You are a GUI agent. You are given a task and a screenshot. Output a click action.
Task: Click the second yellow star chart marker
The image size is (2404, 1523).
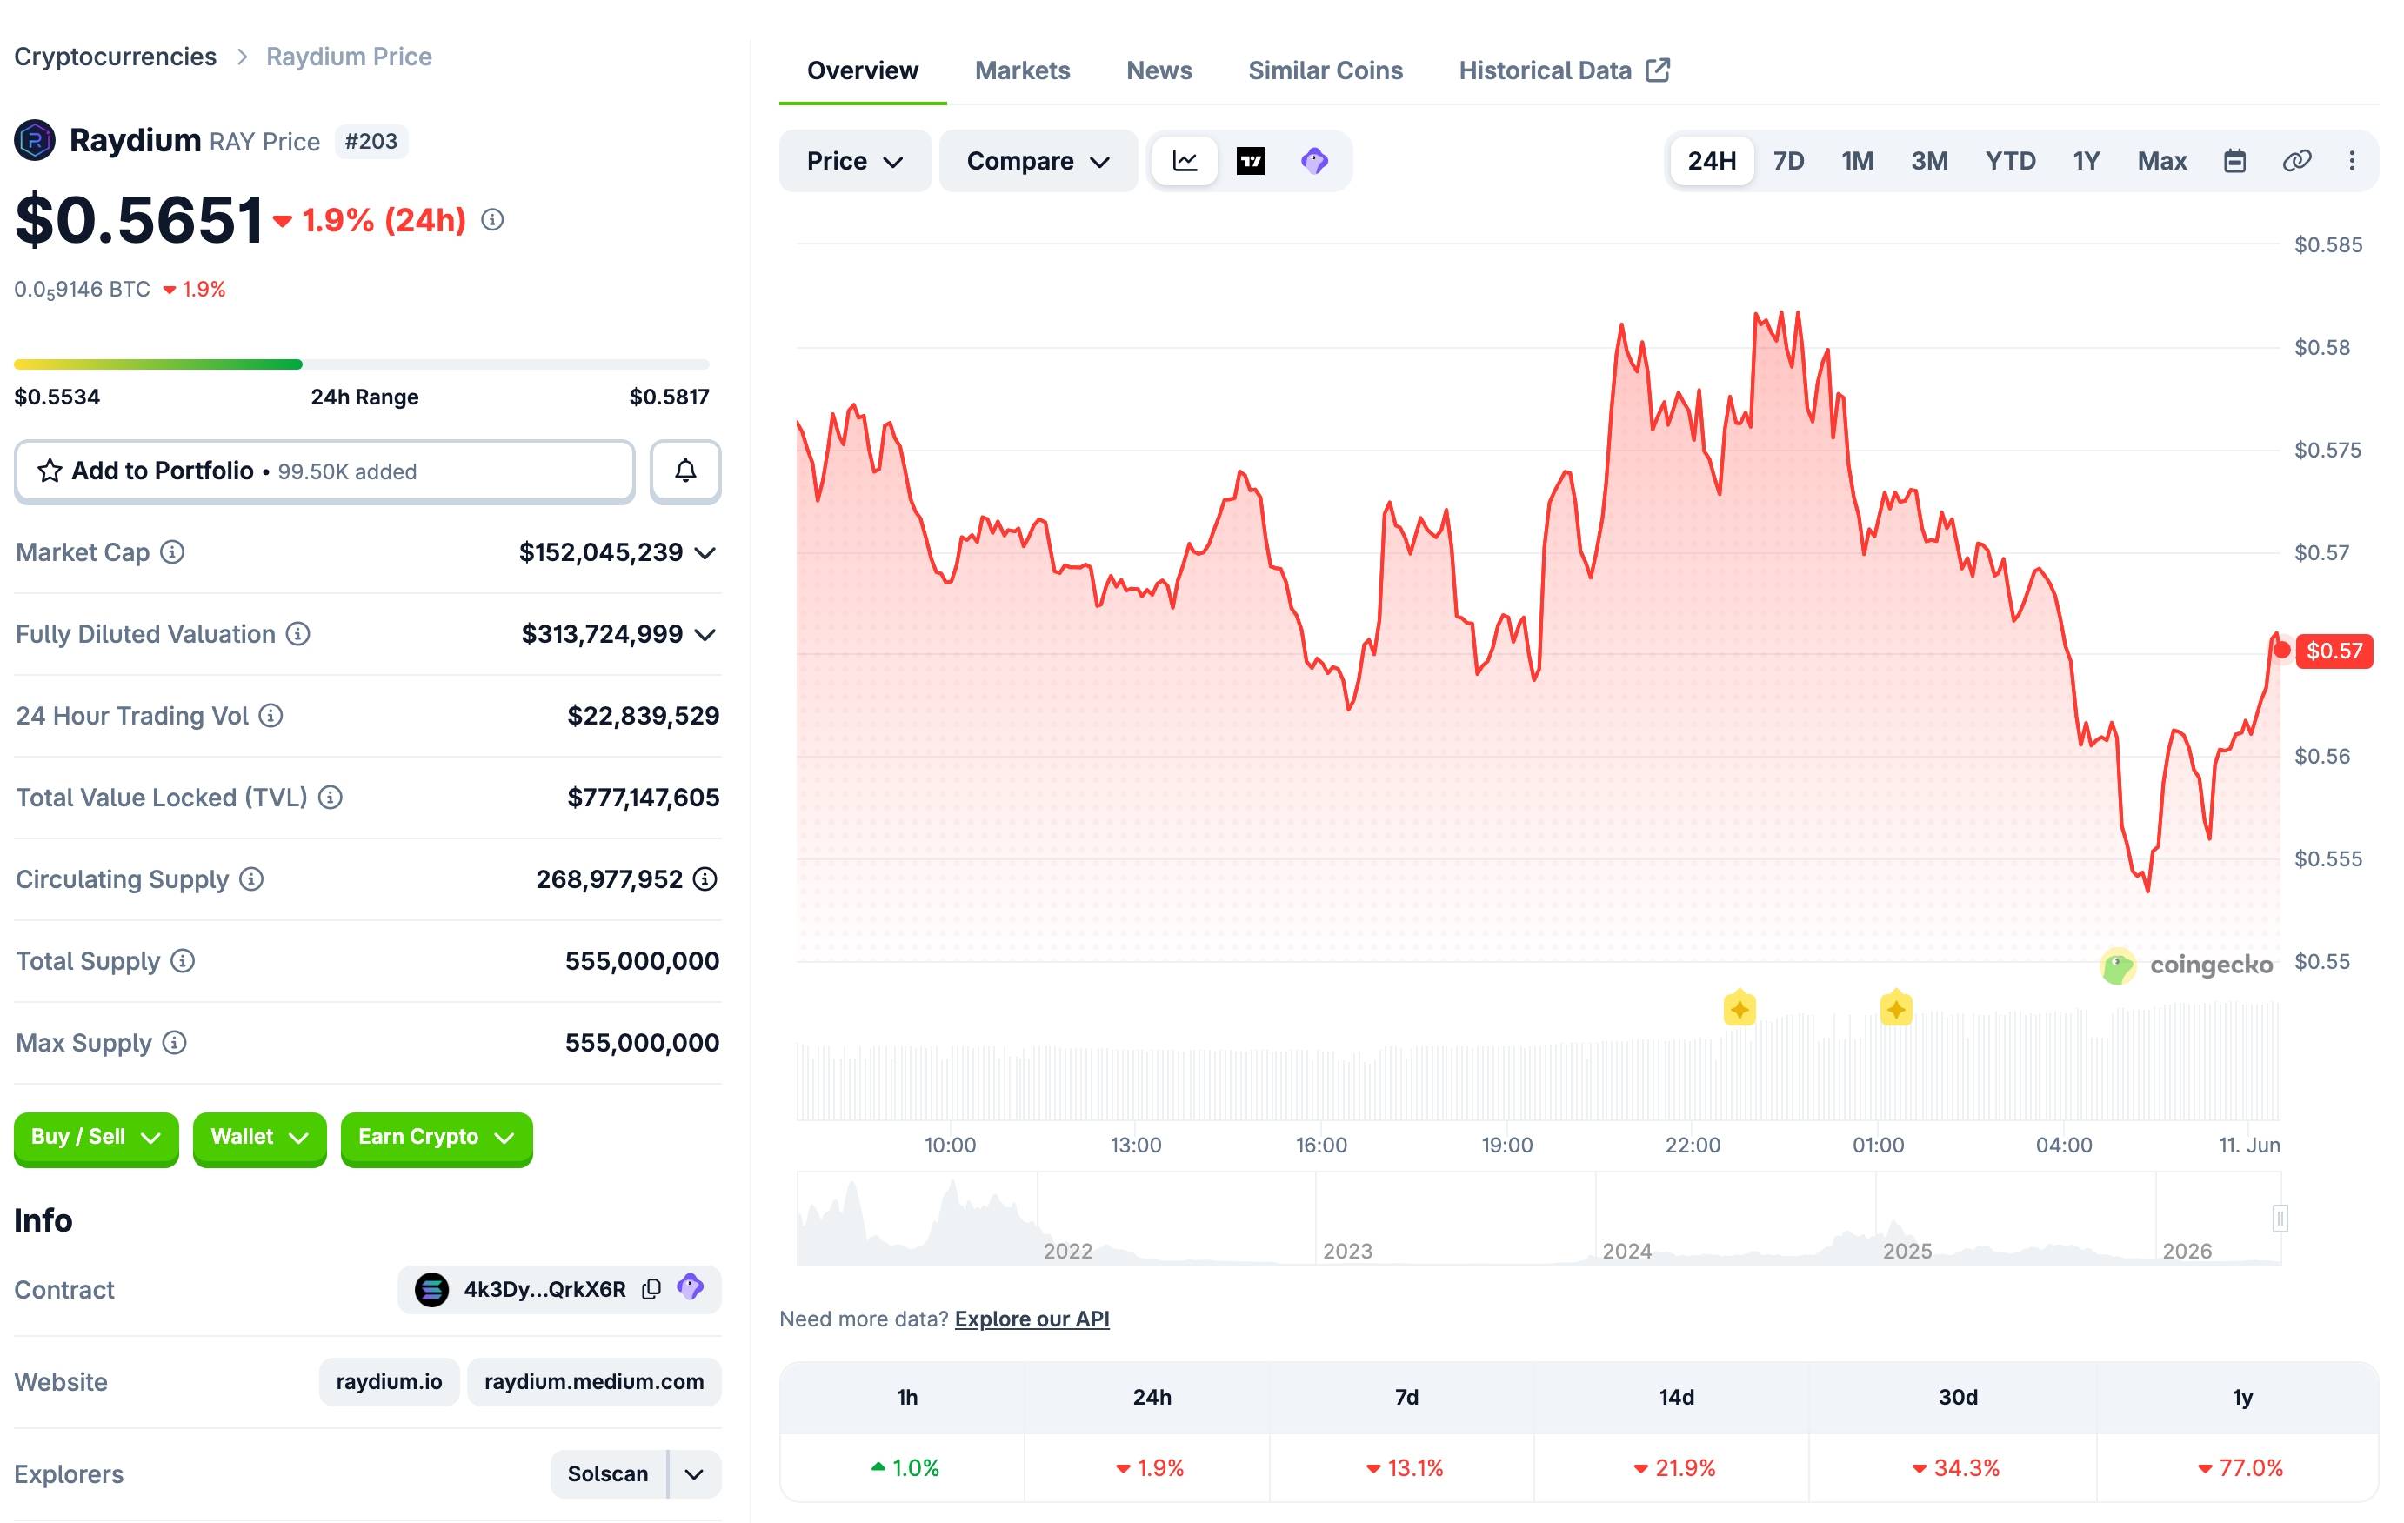1896,1009
